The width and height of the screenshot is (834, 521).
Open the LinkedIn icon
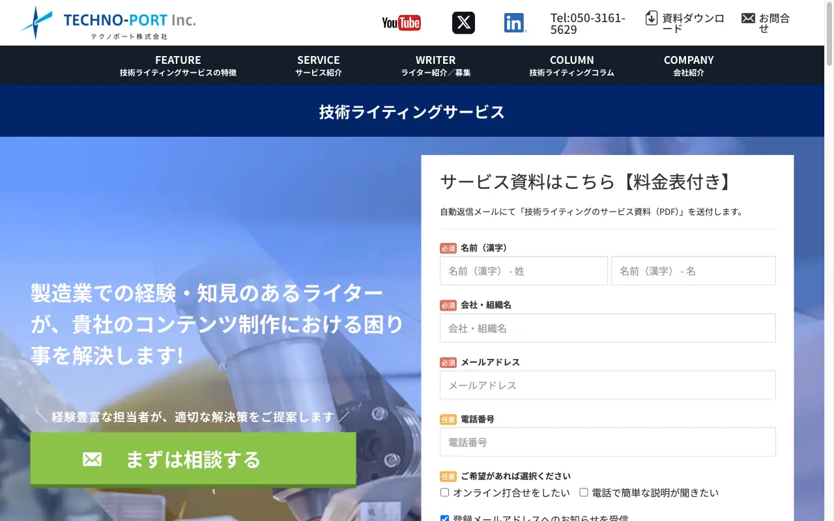[515, 22]
